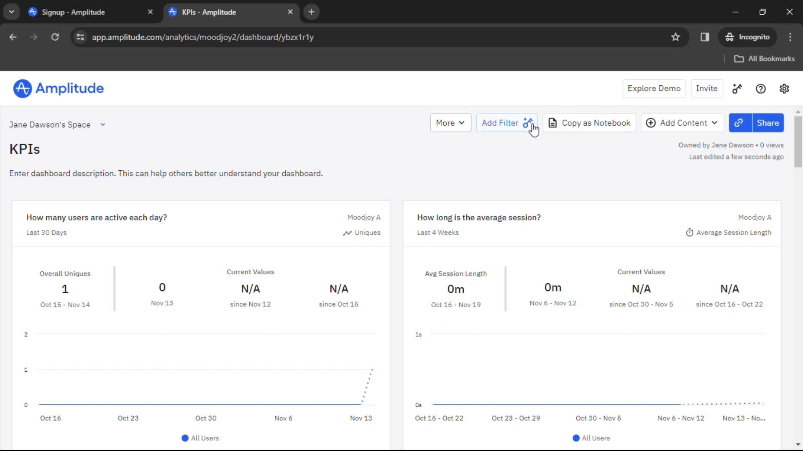The width and height of the screenshot is (803, 451).
Task: Click the 'since Oct 15' value
Action: [338, 289]
